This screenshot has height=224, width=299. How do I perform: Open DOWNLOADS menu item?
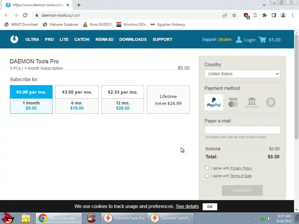(x=133, y=39)
